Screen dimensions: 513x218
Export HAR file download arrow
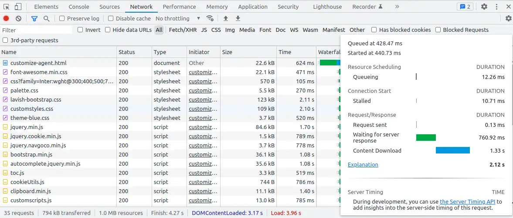tap(238, 19)
